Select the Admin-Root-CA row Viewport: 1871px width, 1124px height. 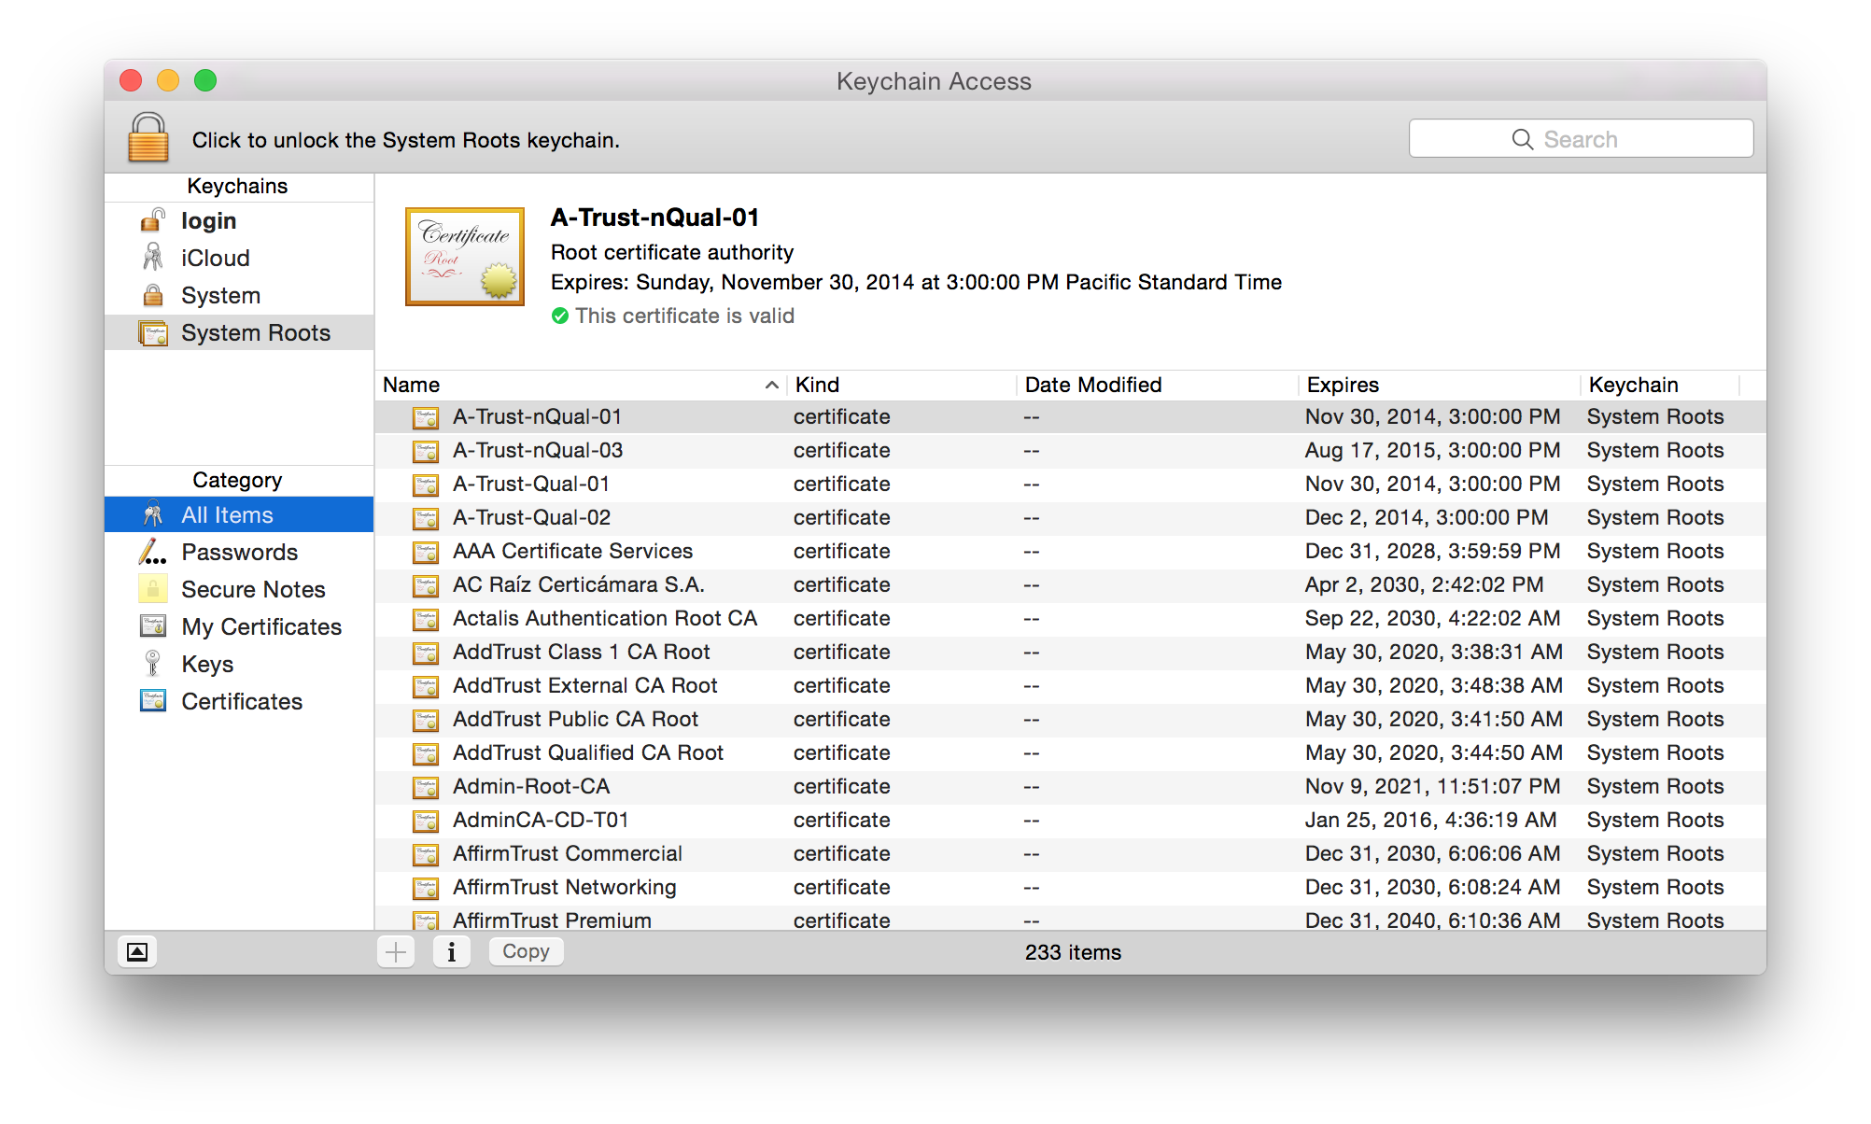tap(1070, 786)
